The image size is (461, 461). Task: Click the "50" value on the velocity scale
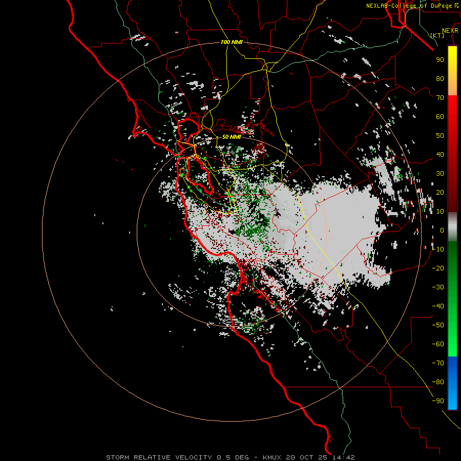[440, 136]
